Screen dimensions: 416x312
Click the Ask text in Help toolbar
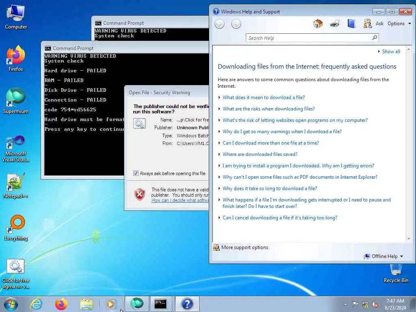point(379,24)
